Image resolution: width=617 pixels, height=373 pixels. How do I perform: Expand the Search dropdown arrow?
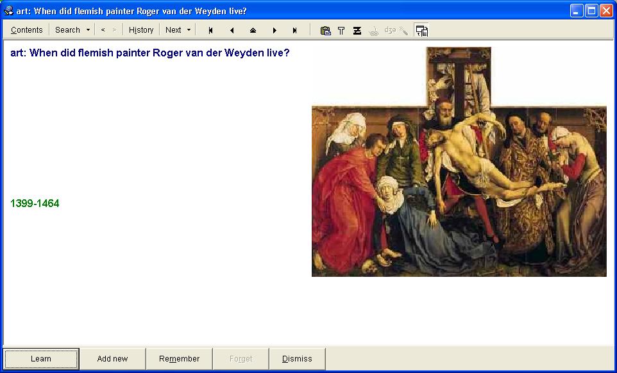click(88, 30)
